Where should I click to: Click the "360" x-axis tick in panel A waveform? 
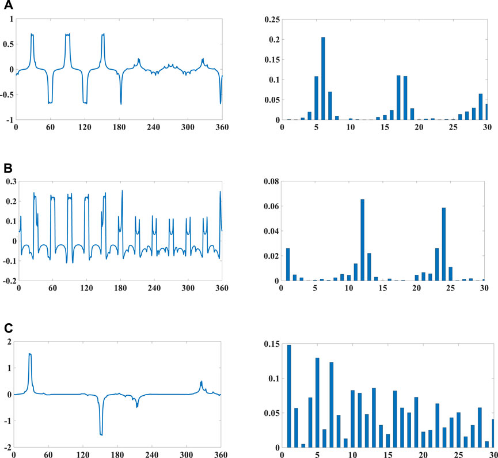point(222,127)
